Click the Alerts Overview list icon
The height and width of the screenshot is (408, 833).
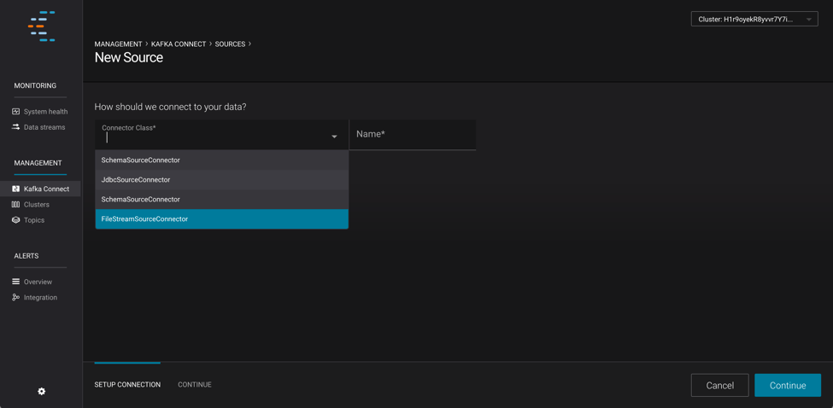[x=16, y=282]
